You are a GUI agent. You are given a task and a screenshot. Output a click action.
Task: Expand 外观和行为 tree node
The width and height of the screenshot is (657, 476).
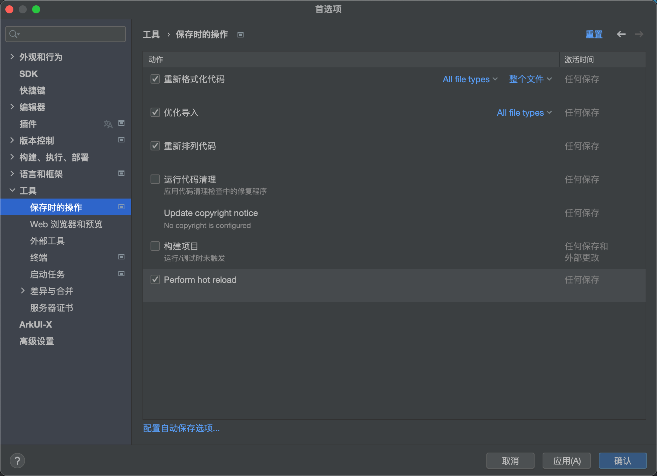12,57
